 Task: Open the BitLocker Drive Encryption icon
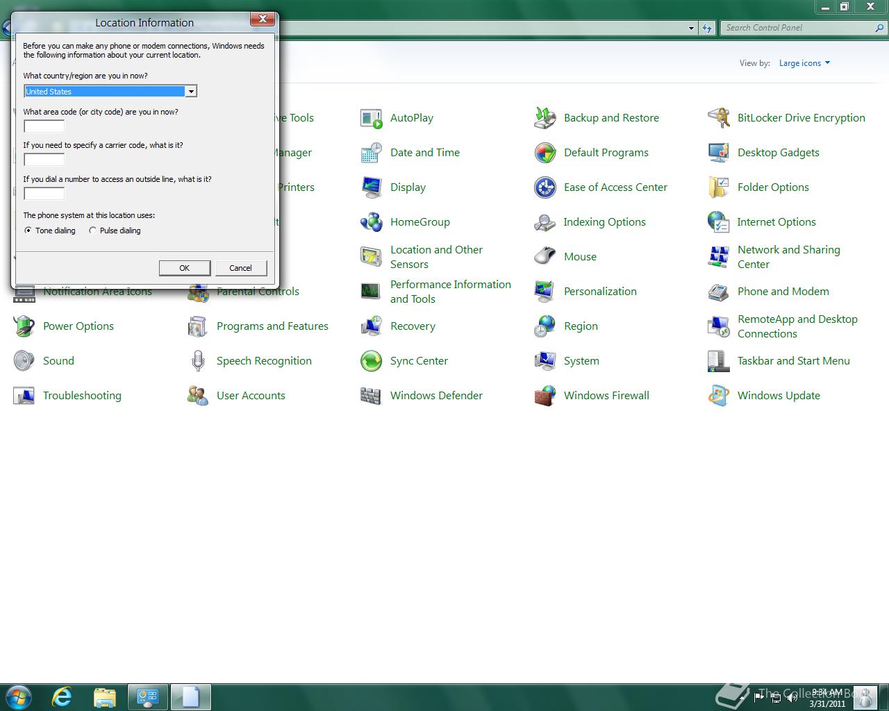(719, 118)
